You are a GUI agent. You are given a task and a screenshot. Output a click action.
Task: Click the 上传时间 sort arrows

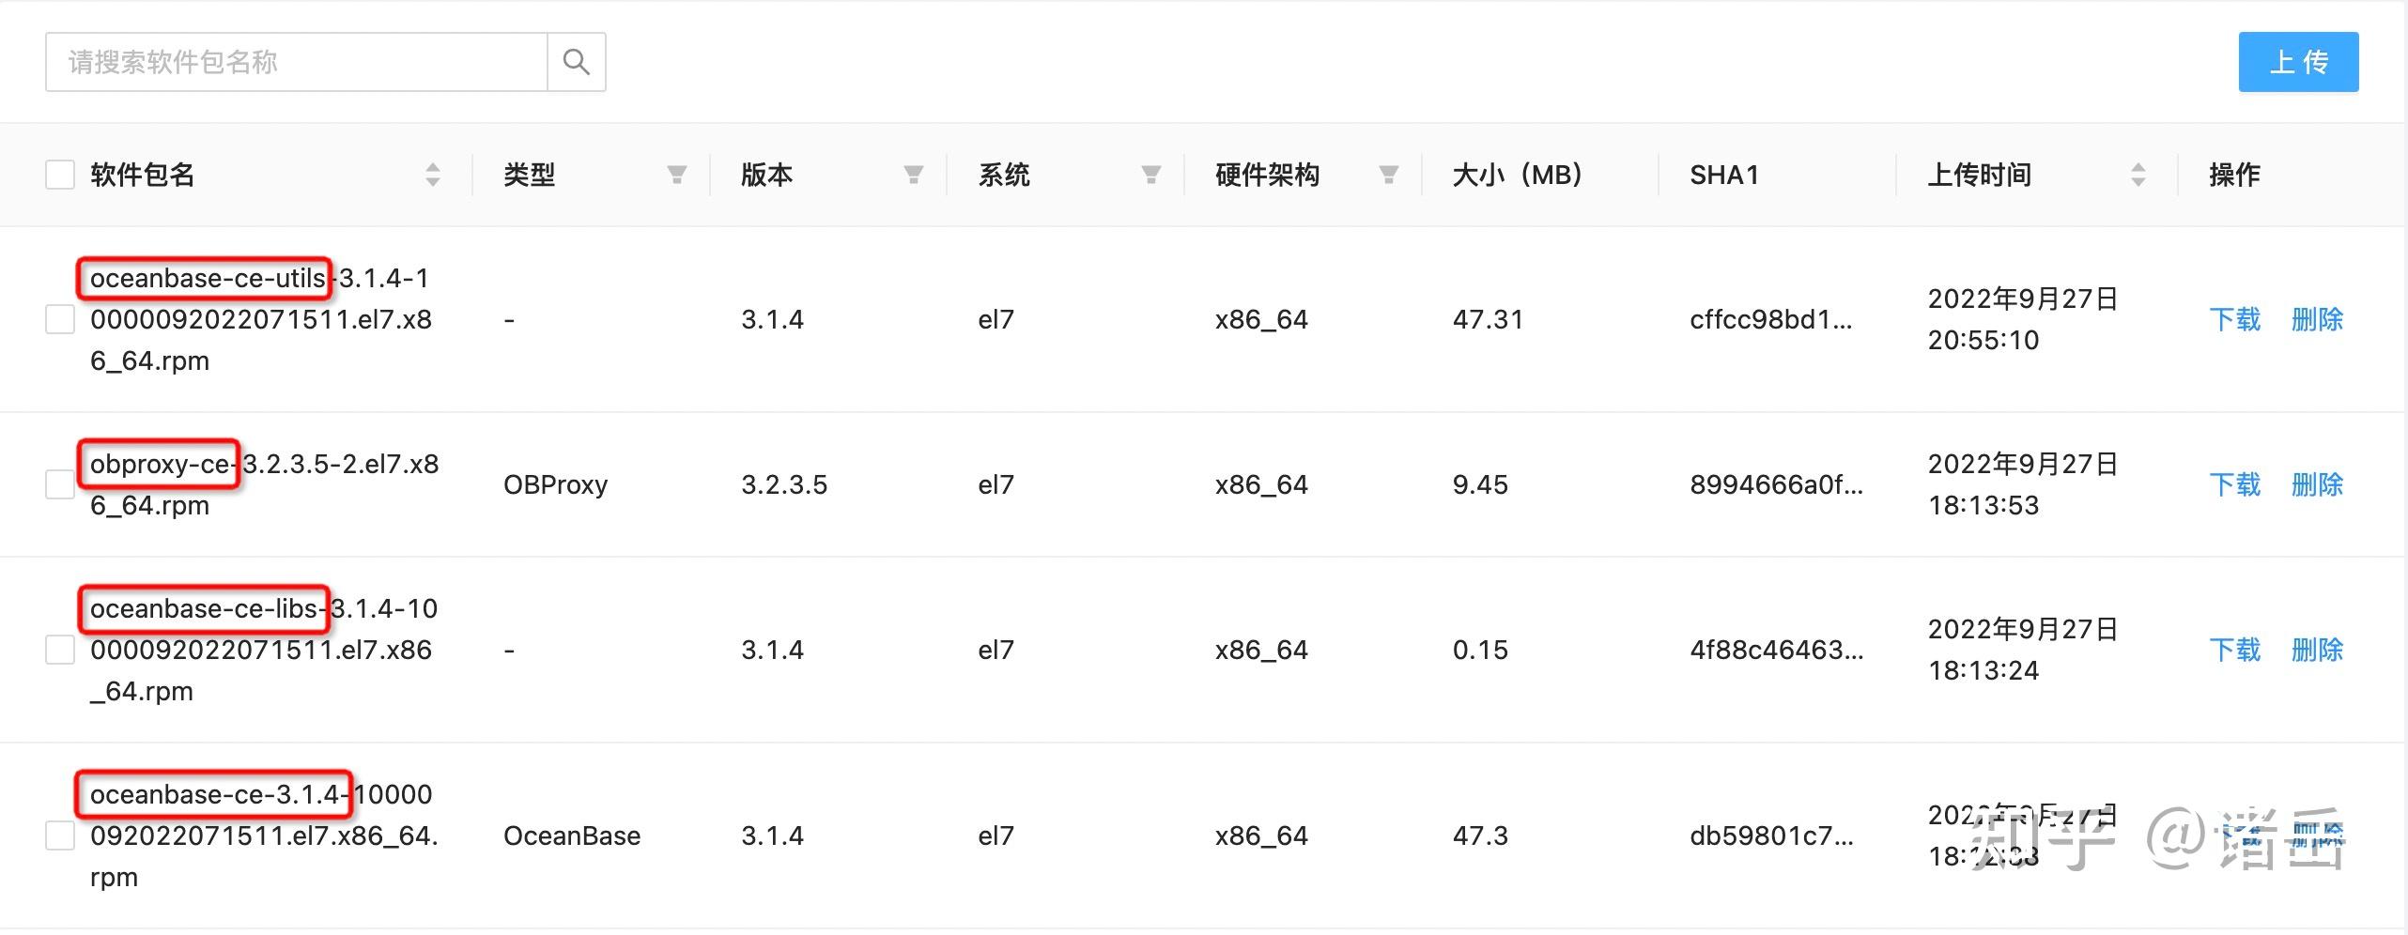[2139, 175]
